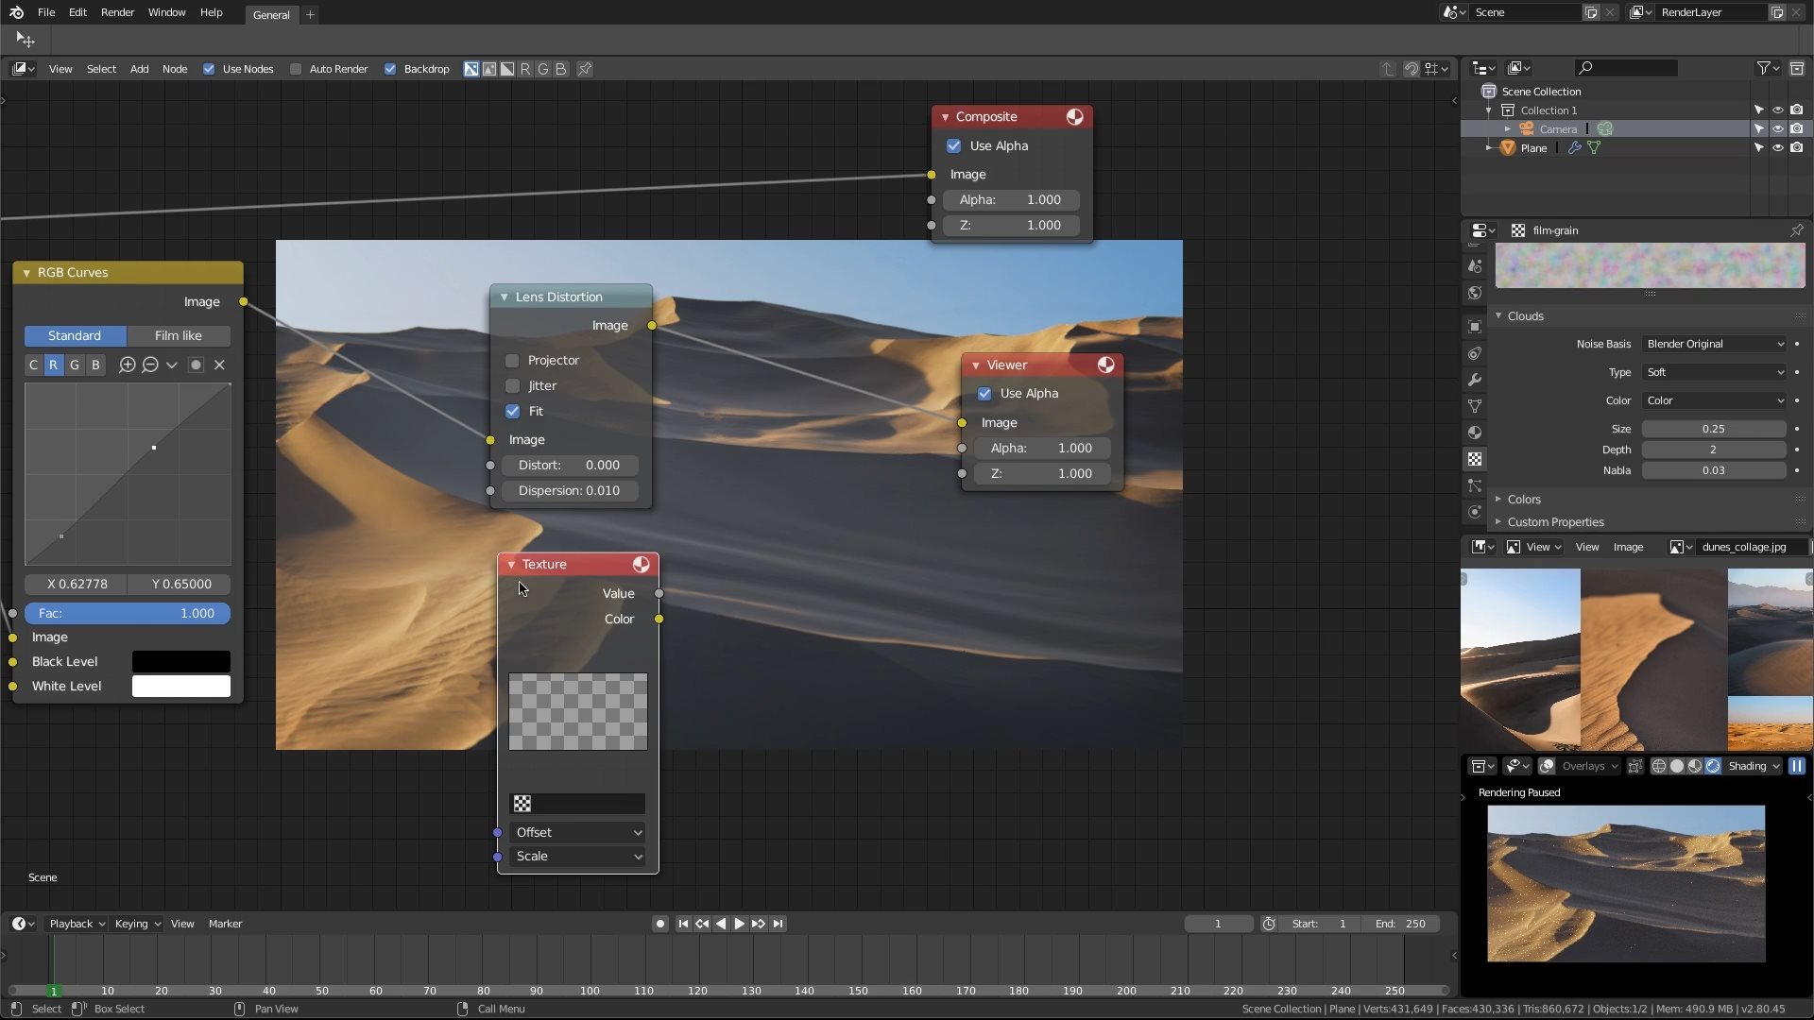This screenshot has width=1814, height=1020.
Task: Click the zoom in icon in RGB Curves
Action: pyautogui.click(x=128, y=365)
